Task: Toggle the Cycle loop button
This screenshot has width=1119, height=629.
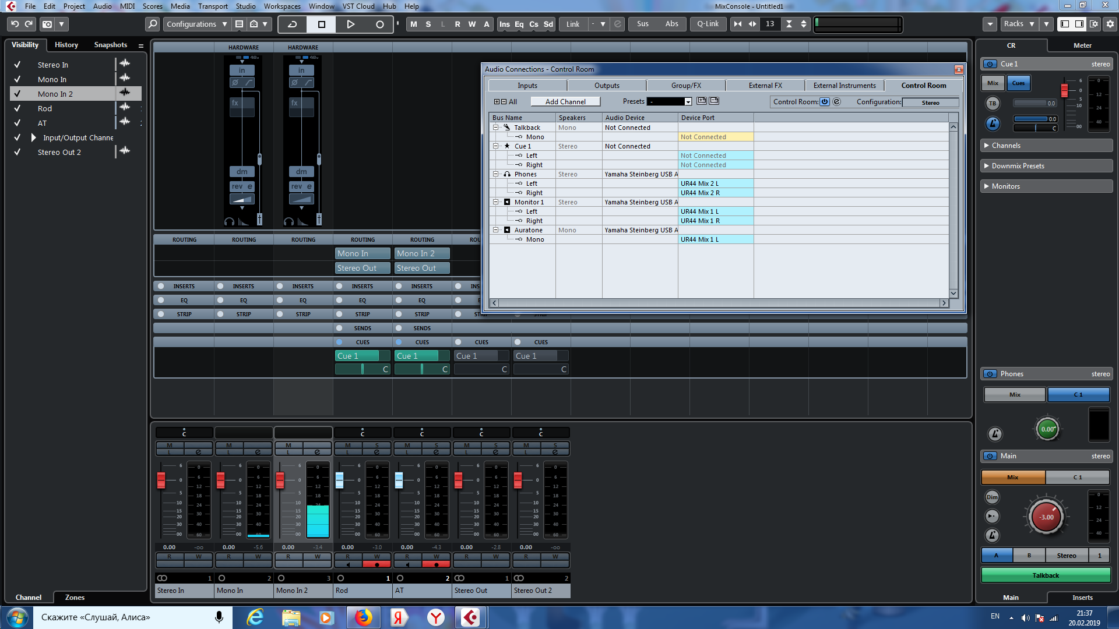Action: [293, 24]
